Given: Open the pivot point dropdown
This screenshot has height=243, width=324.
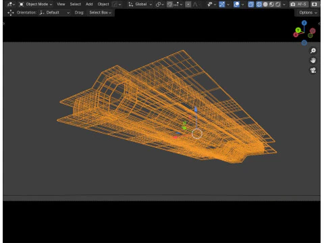Looking at the screenshot, I should 159,4.
